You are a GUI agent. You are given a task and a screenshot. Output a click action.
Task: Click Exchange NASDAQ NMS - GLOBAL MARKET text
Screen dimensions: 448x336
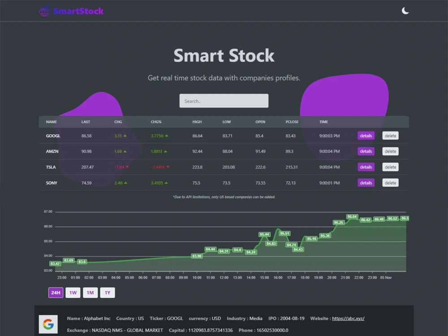(115, 330)
